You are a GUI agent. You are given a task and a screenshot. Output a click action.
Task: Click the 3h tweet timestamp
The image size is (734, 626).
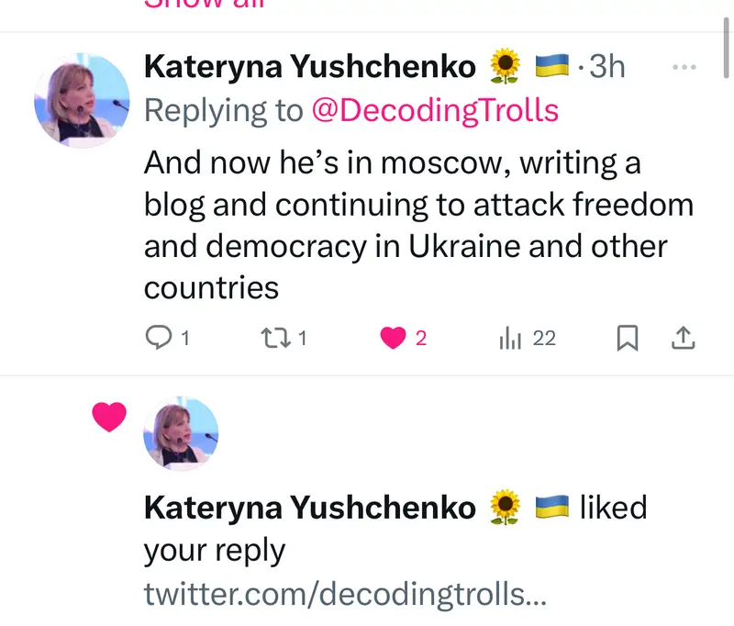[606, 67]
